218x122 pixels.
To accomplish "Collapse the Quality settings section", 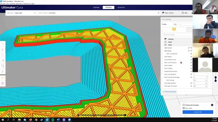I will 177,39.
